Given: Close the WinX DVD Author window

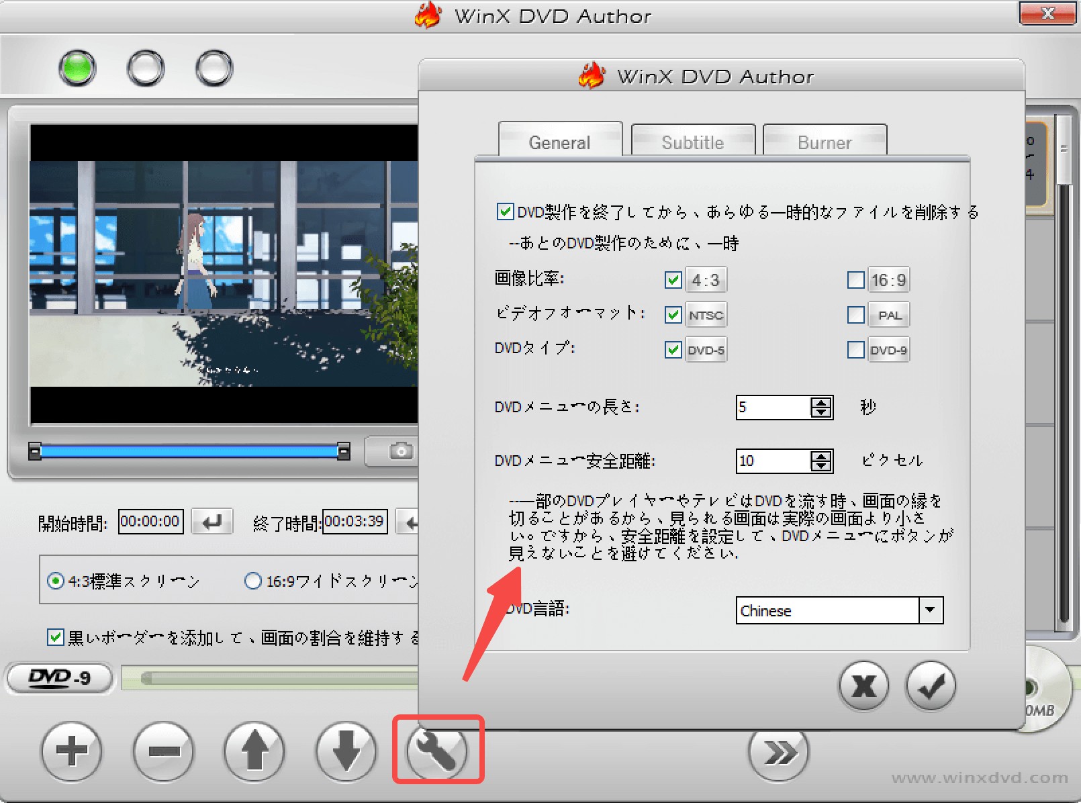Looking at the screenshot, I should 1047,13.
